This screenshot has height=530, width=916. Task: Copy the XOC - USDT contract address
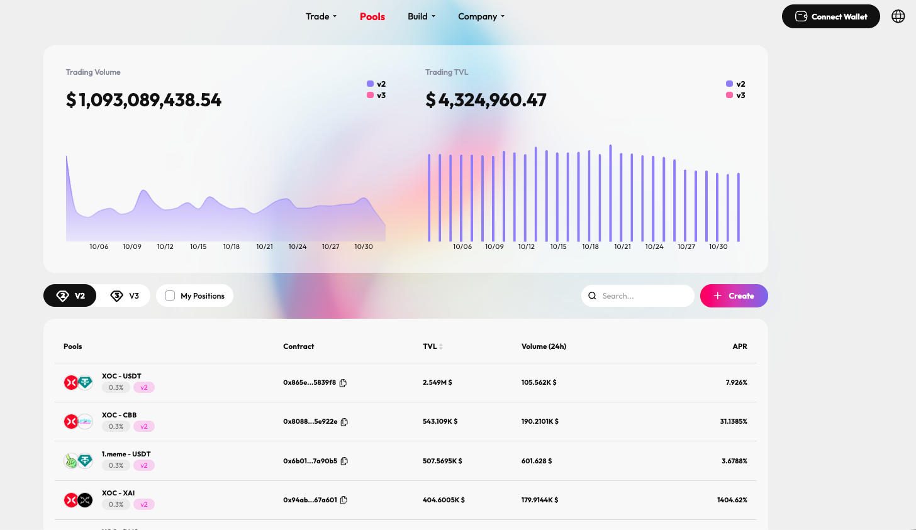click(x=343, y=383)
